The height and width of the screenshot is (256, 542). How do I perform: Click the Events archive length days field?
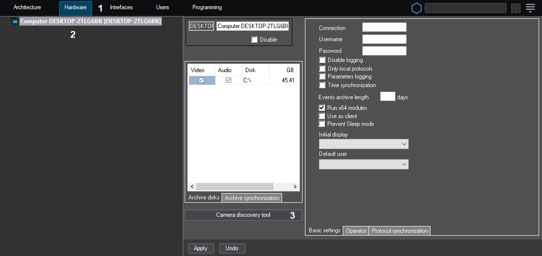pos(388,96)
